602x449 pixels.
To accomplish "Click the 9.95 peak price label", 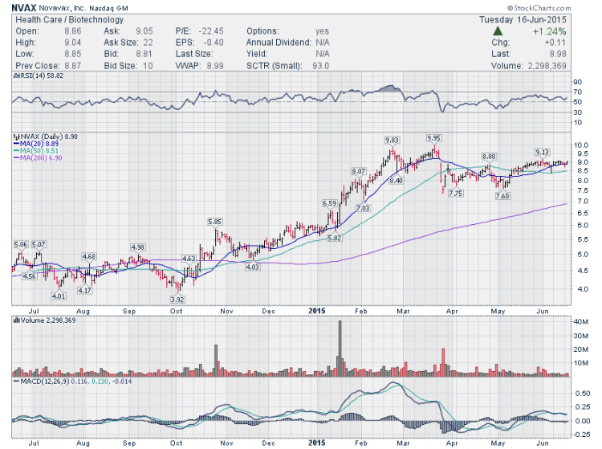I will pyautogui.click(x=433, y=138).
